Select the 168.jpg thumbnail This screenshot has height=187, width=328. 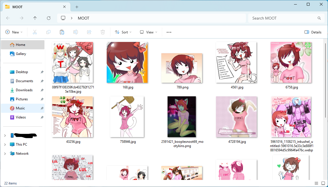(127, 62)
